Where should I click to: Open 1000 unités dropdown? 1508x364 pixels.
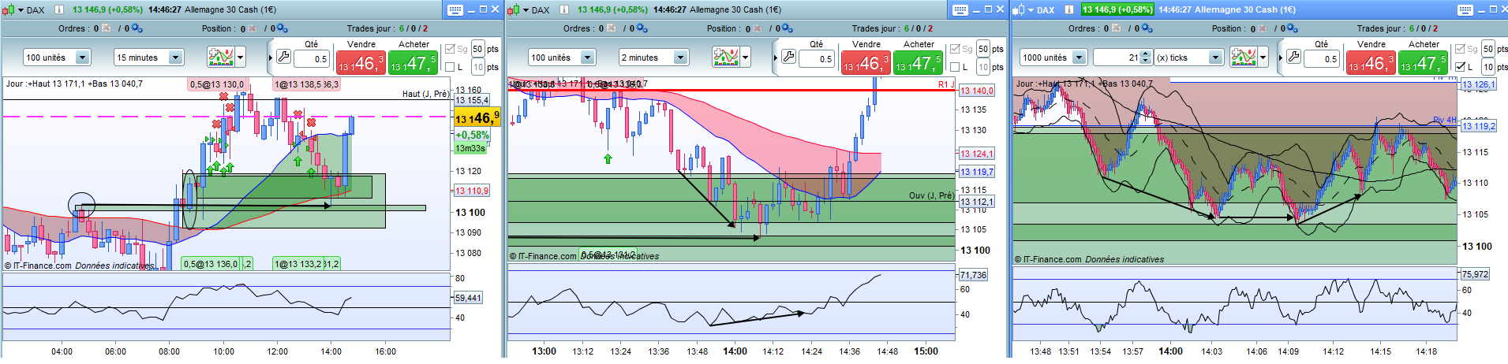pyautogui.click(x=1053, y=58)
